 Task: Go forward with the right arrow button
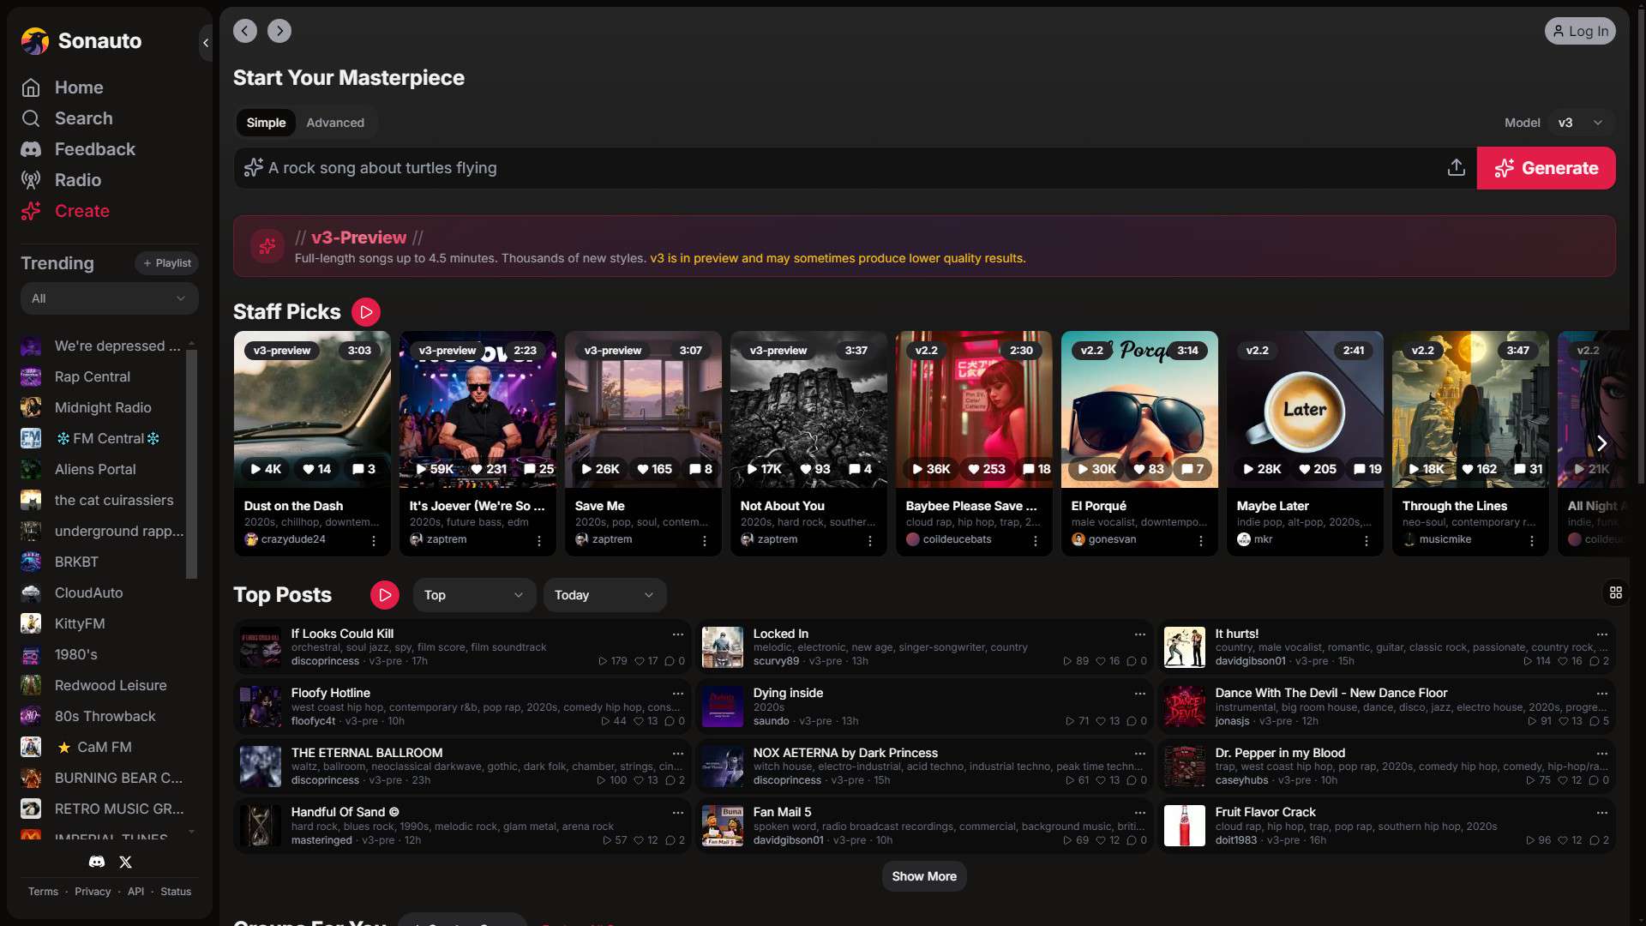(x=279, y=31)
